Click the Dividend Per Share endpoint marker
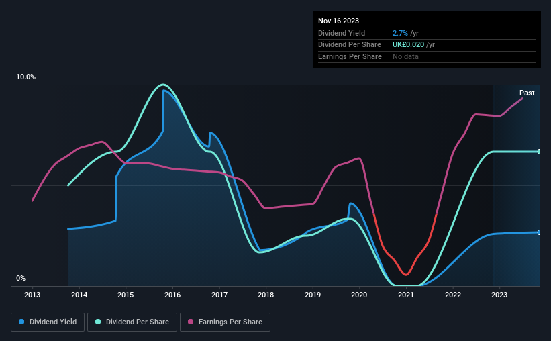The width and height of the screenshot is (551, 341). click(539, 152)
